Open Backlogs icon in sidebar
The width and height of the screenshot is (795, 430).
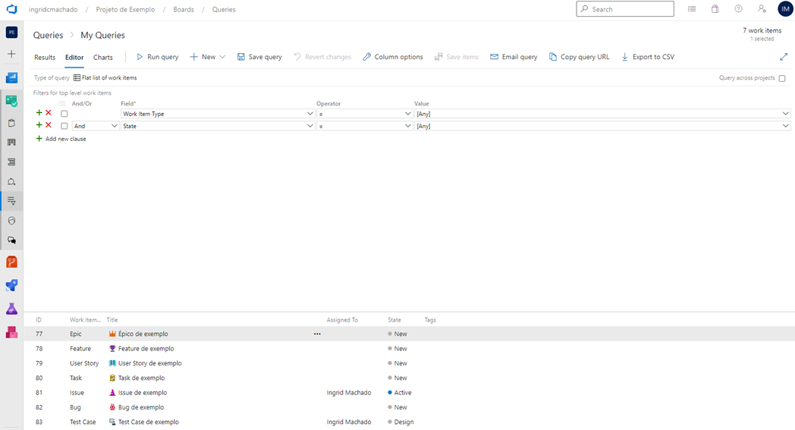(x=11, y=162)
